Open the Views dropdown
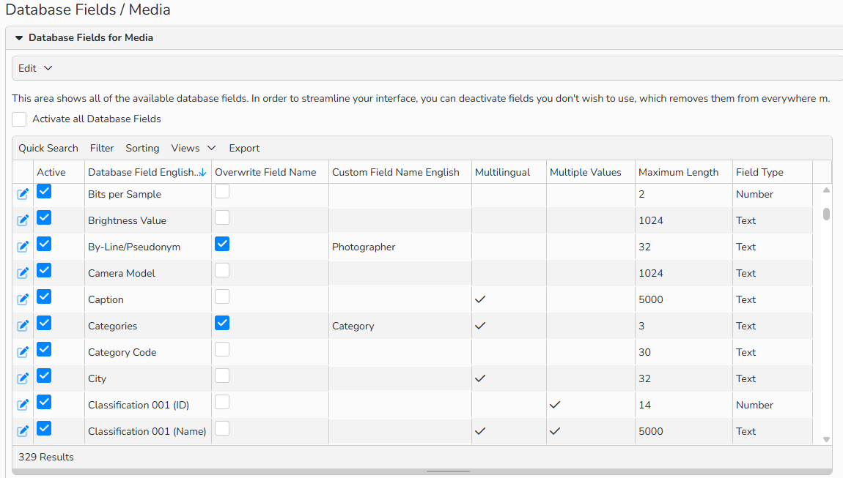The height and width of the screenshot is (478, 843). (x=194, y=149)
